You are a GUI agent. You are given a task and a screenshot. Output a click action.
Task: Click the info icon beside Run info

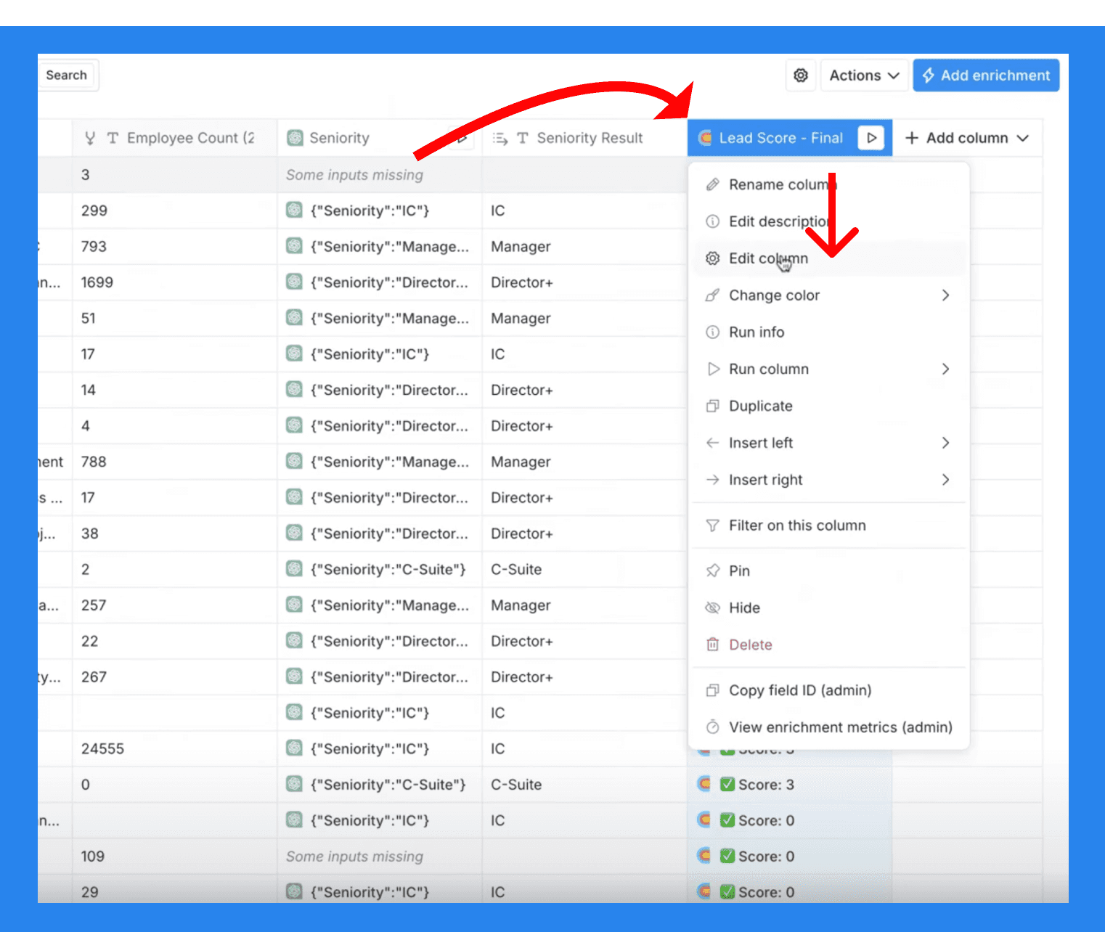pos(713,332)
